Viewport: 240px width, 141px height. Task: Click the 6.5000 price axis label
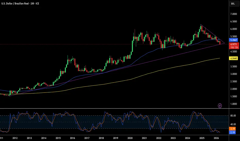(x=234, y=22)
